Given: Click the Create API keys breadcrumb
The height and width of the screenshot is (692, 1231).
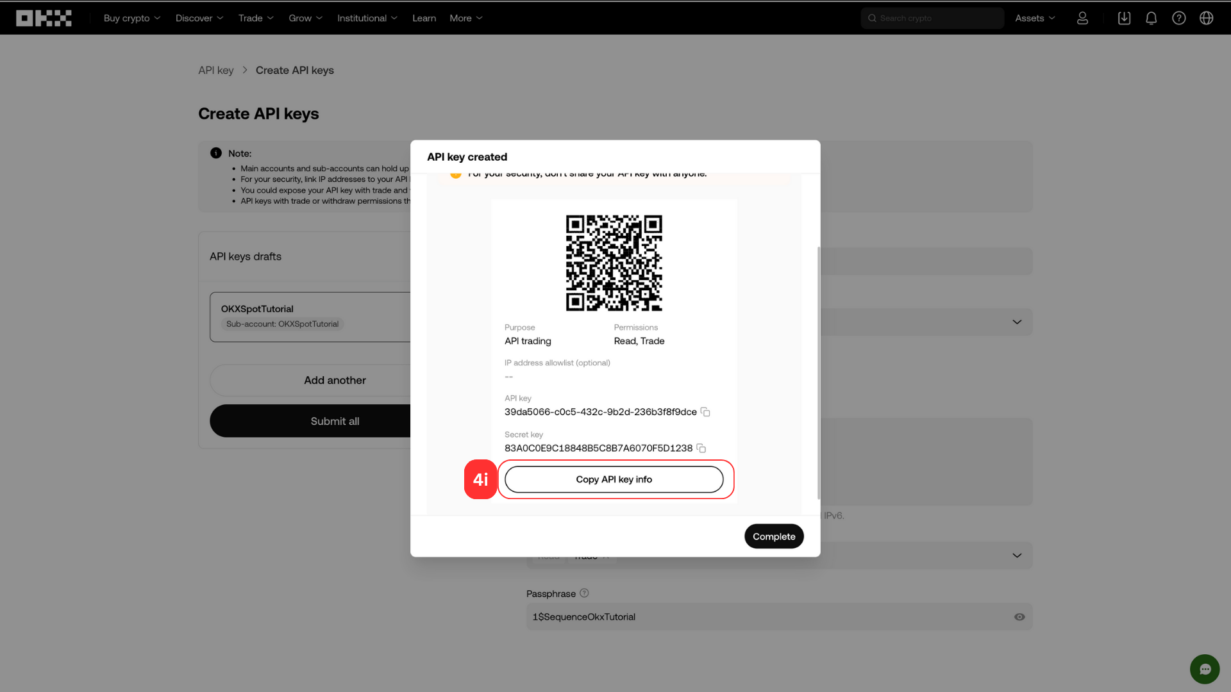Looking at the screenshot, I should (x=294, y=70).
